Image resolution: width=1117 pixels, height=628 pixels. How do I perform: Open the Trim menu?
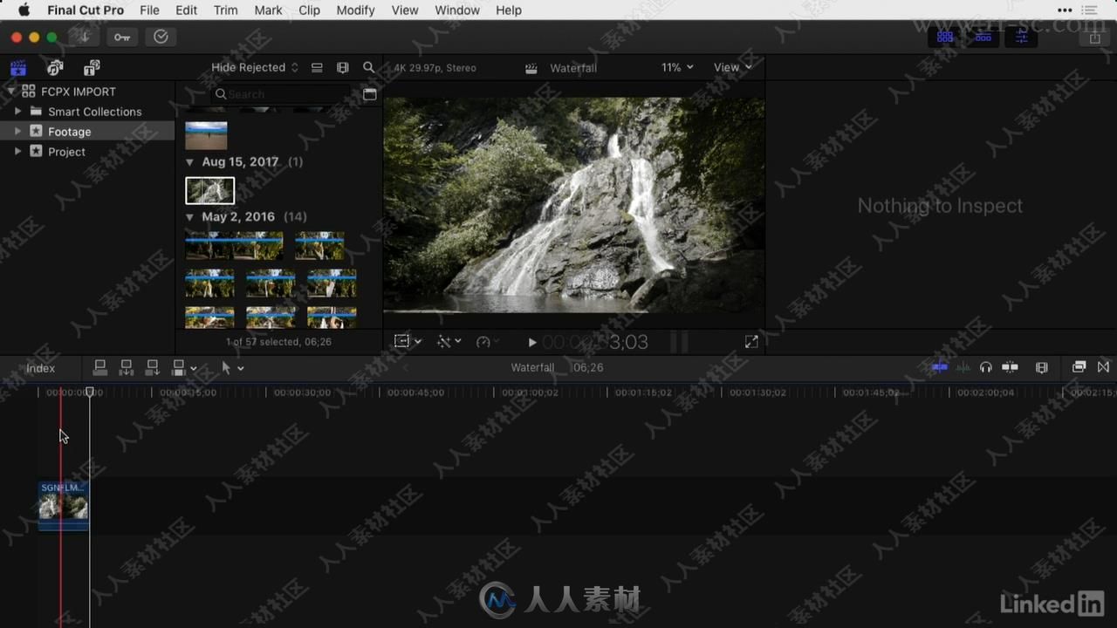pyautogui.click(x=226, y=10)
